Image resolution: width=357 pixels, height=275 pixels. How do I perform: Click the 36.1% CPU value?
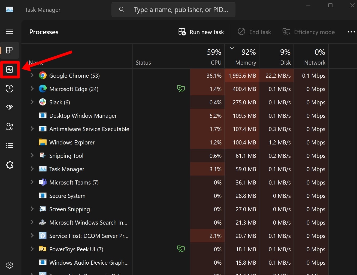click(x=214, y=75)
